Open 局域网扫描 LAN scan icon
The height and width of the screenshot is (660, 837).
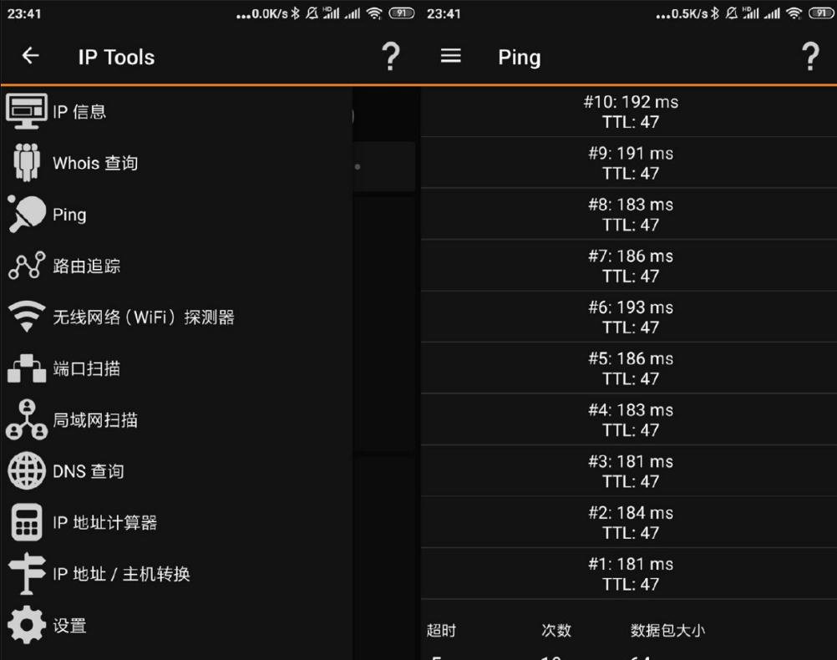click(27, 419)
